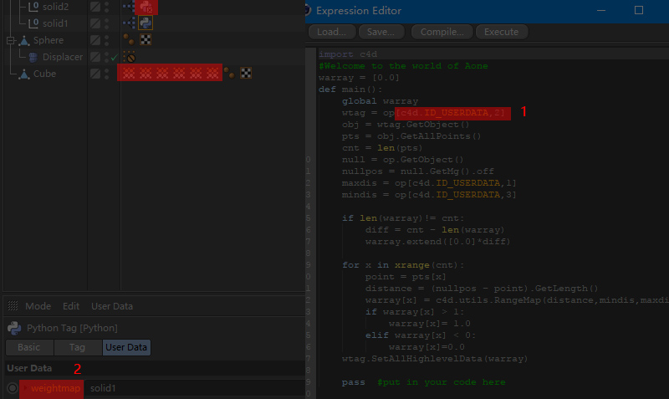The image size is (669, 399).
Task: Open the Edit menu in attribute manager
Action: [71, 306]
